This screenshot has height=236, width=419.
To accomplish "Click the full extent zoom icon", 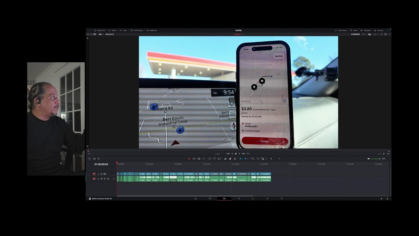I will 252,159.
